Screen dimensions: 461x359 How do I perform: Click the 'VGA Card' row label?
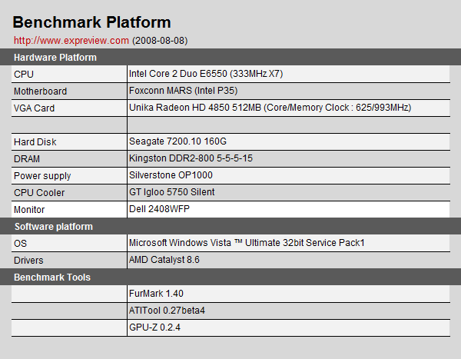click(x=34, y=108)
